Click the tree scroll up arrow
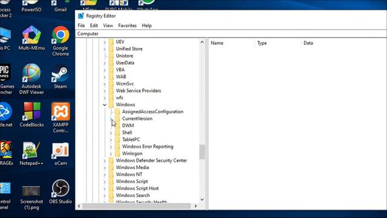Viewport: 387px width, 218px height. click(202, 42)
